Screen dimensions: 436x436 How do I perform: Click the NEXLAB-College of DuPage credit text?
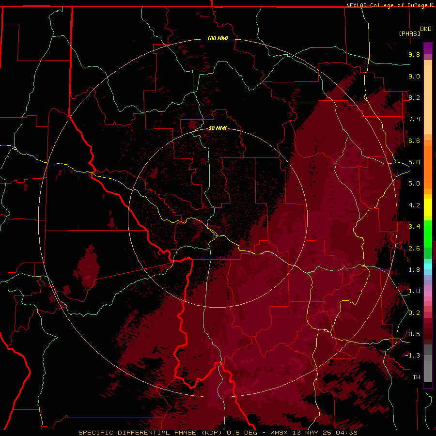click(387, 5)
